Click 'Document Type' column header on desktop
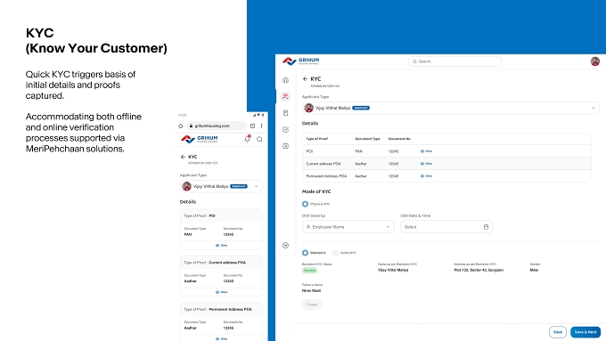 click(367, 139)
